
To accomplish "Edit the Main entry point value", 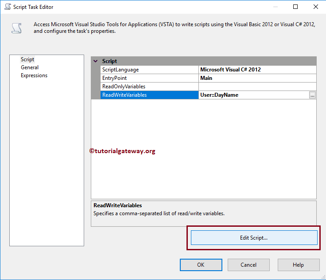I will 257,78.
